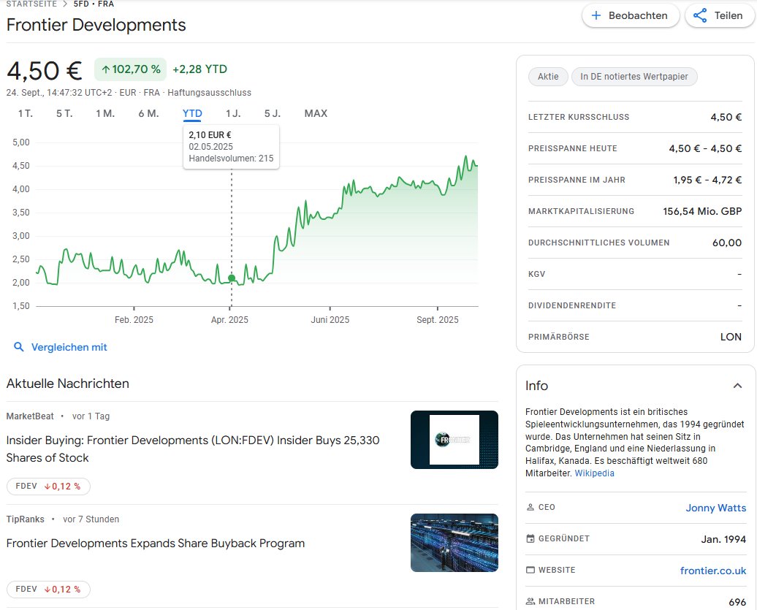Click FDEV chip under TipRanks article
The height and width of the screenshot is (610, 757).
(48, 590)
